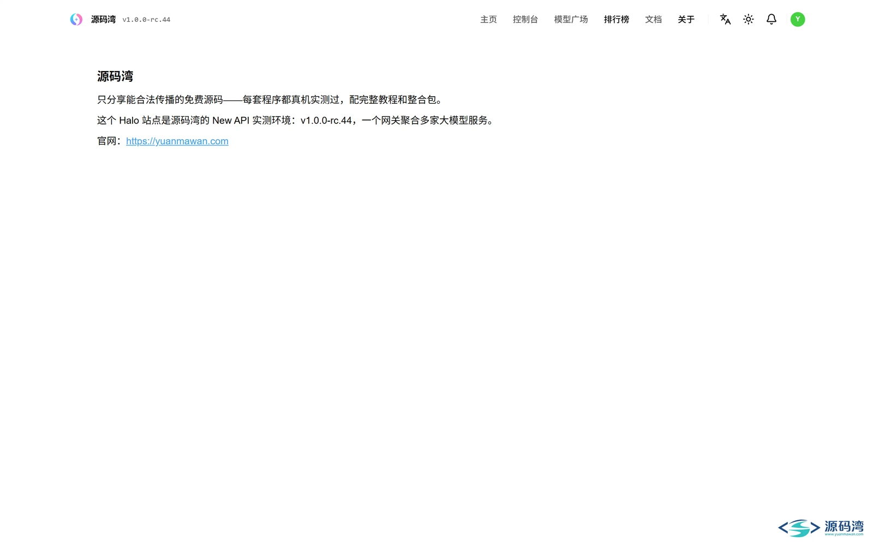Open the notifications bell

(x=772, y=19)
